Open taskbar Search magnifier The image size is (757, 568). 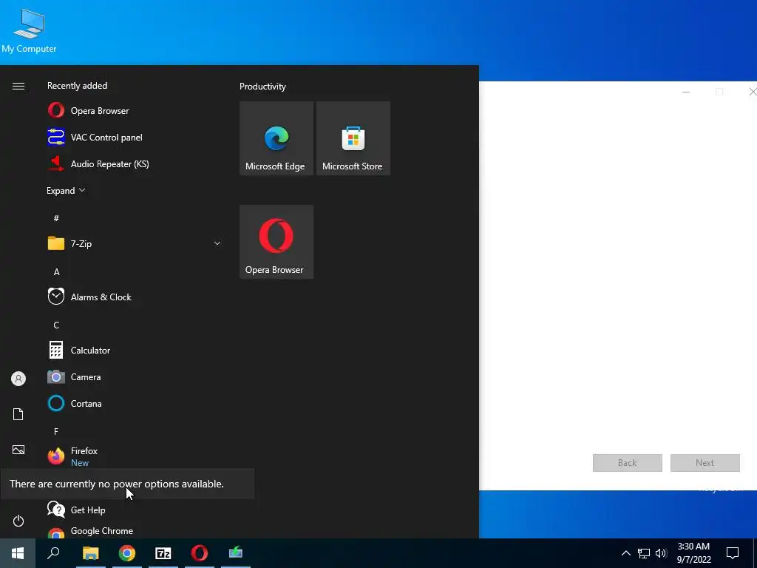pyautogui.click(x=53, y=553)
